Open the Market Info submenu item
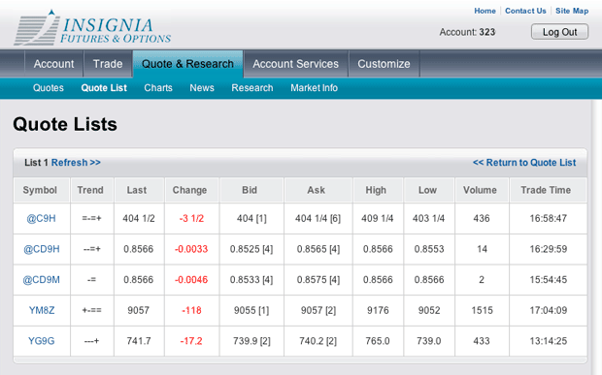The height and width of the screenshot is (375, 602). click(314, 88)
